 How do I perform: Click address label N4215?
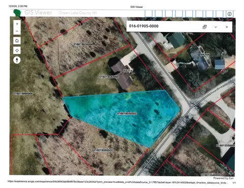128,71
